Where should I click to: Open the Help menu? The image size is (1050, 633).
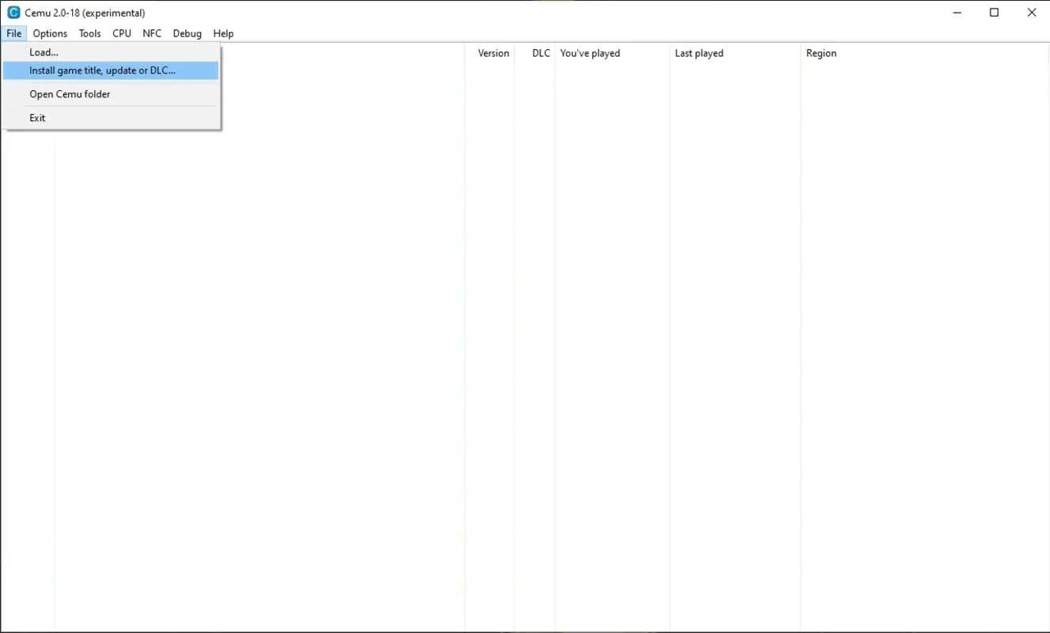tap(223, 33)
